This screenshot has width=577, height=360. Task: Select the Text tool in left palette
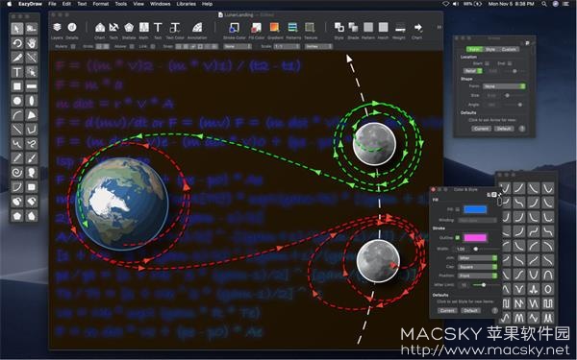pos(17,72)
